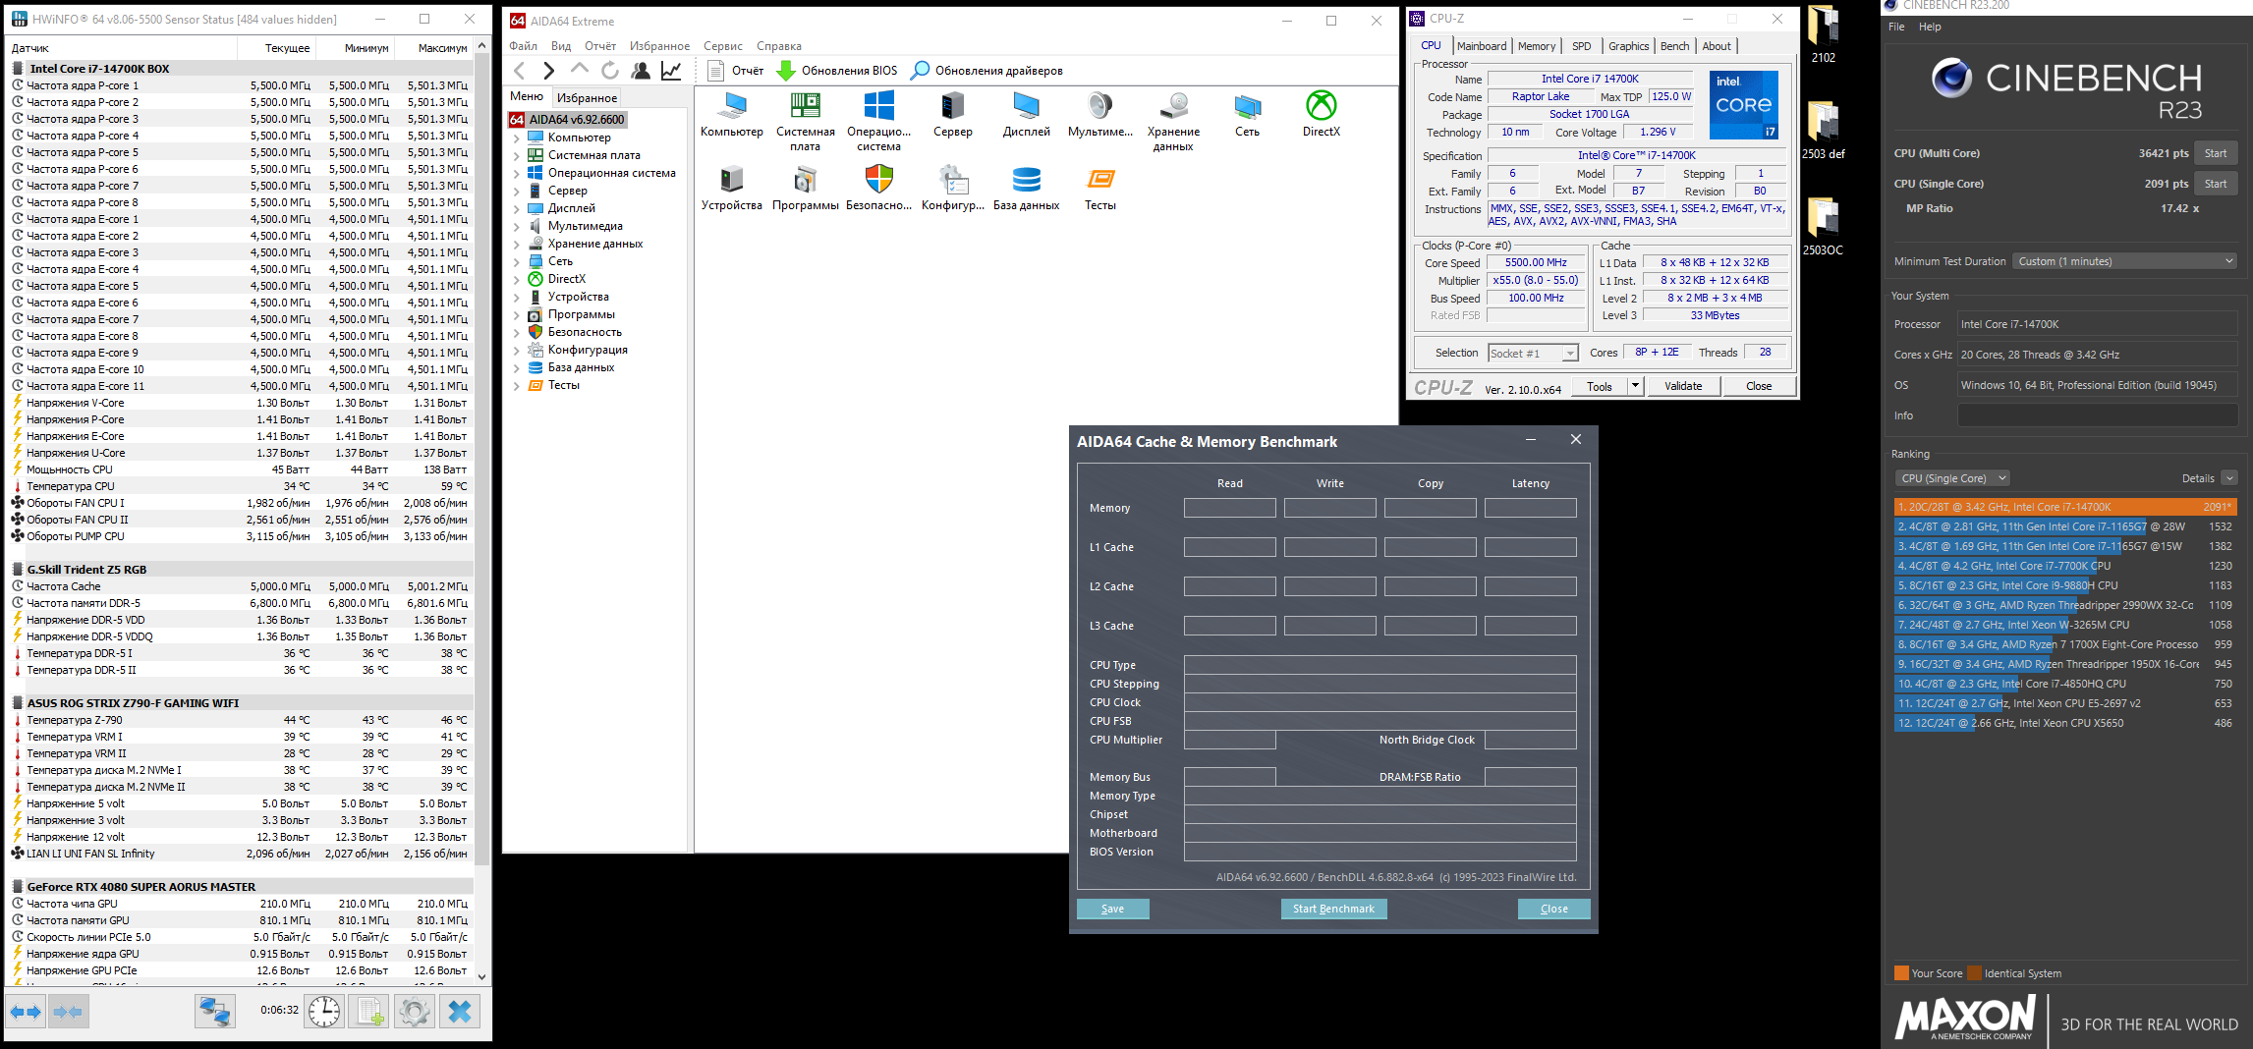
Task: Open desktop folder named 2503OC
Action: (1823, 226)
